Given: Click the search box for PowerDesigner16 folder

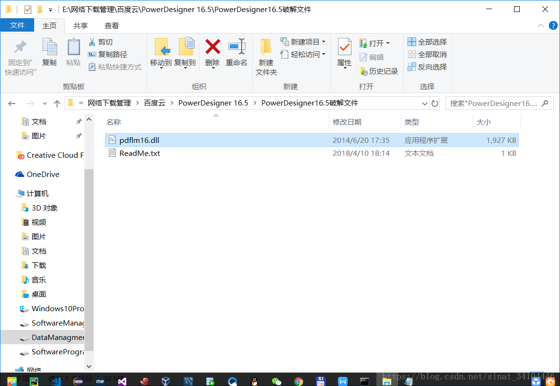Looking at the screenshot, I should pyautogui.click(x=499, y=104).
